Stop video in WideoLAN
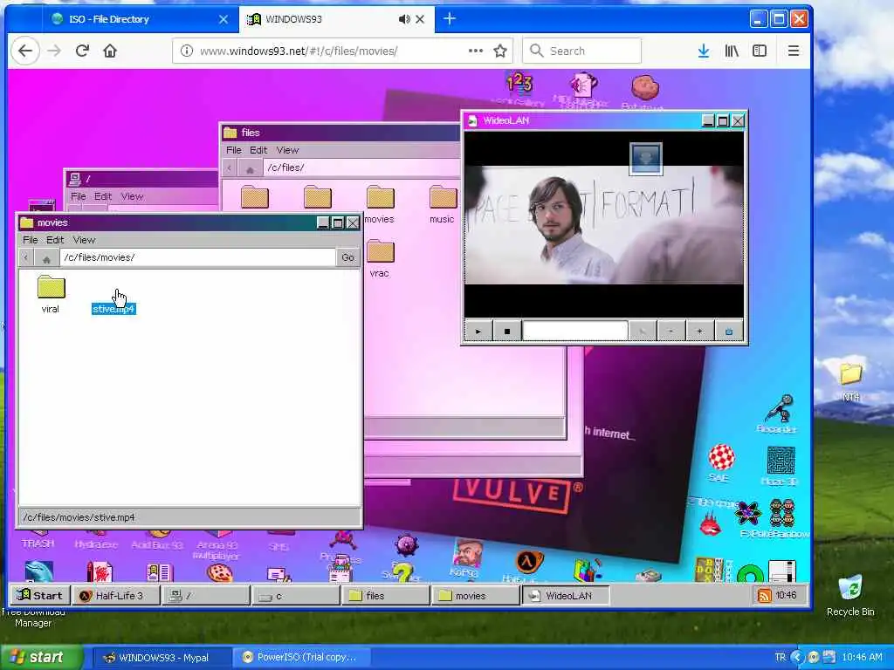The image size is (894, 670). pyautogui.click(x=507, y=331)
